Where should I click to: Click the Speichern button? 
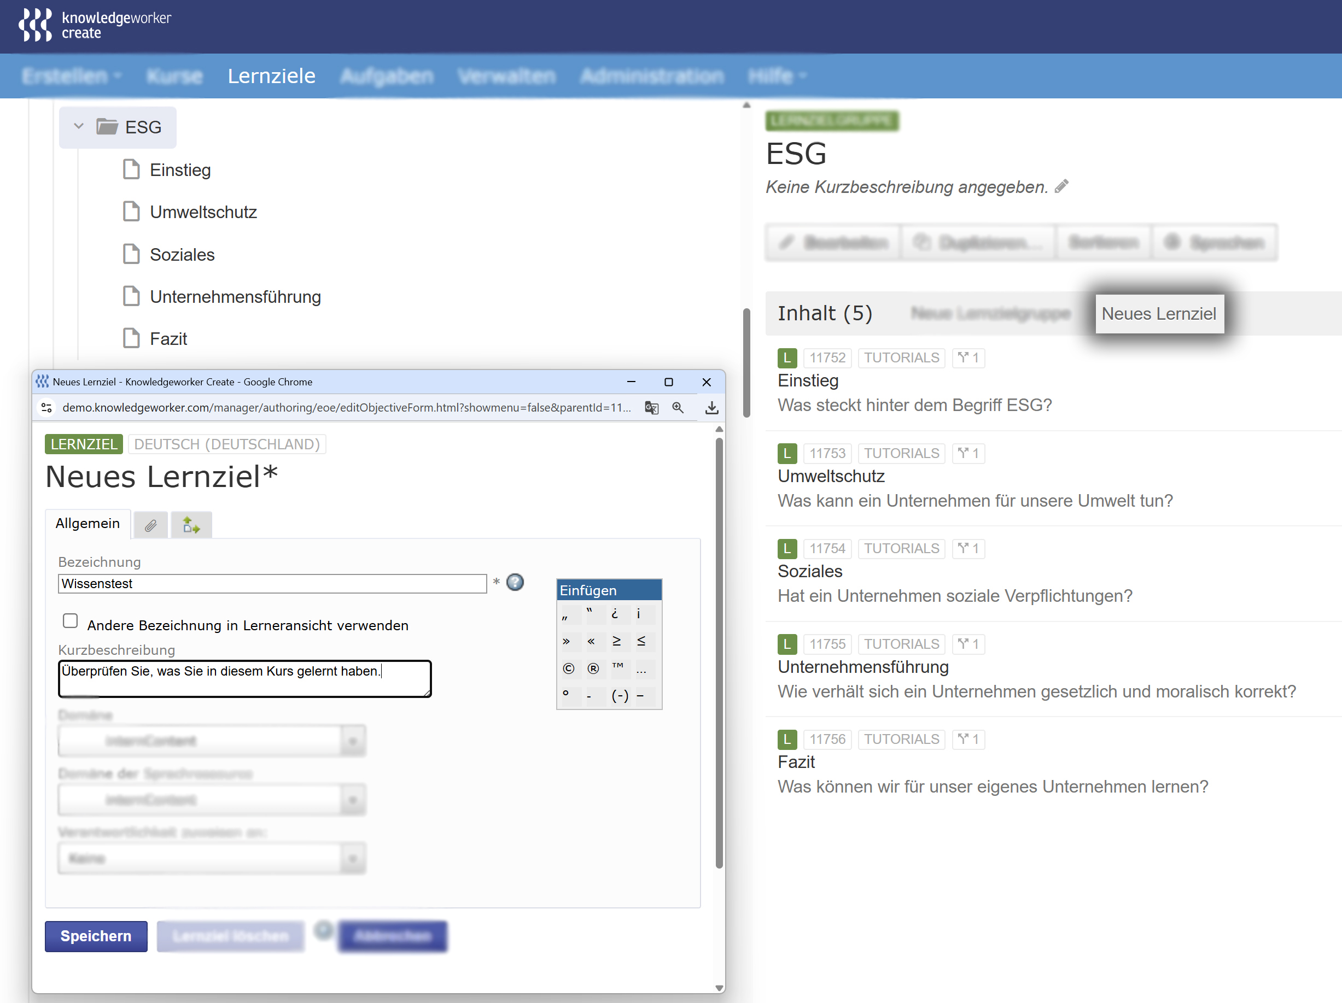[96, 936]
